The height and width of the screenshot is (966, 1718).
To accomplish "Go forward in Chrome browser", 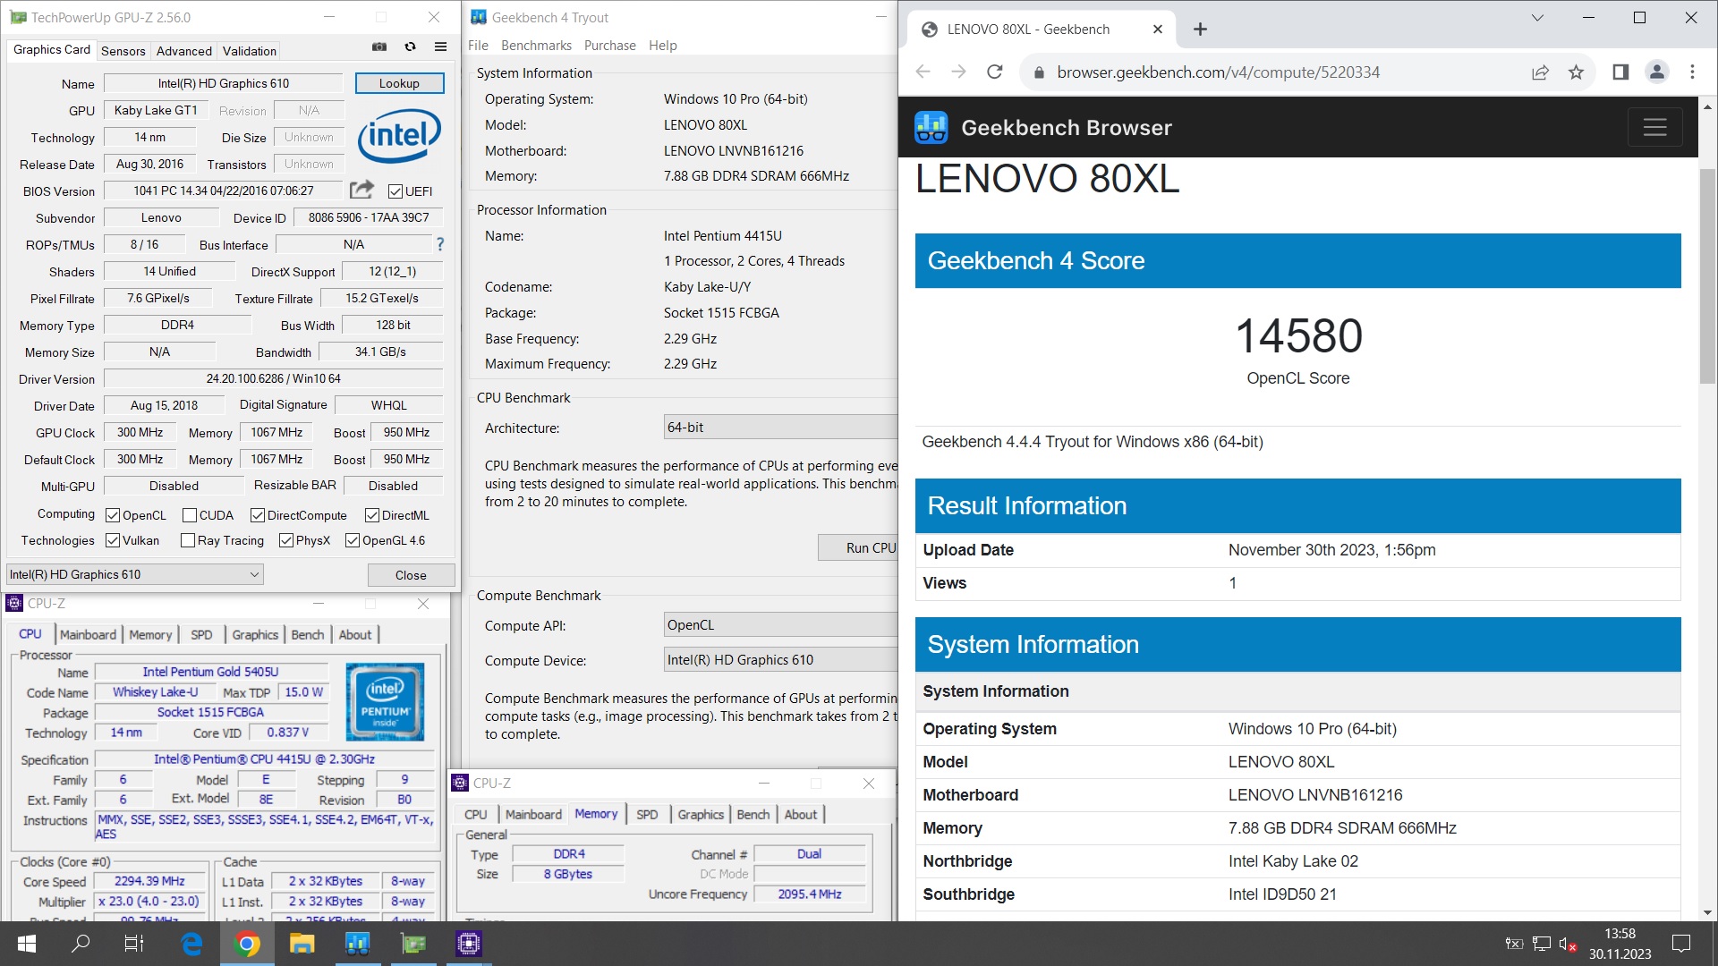I will [958, 72].
